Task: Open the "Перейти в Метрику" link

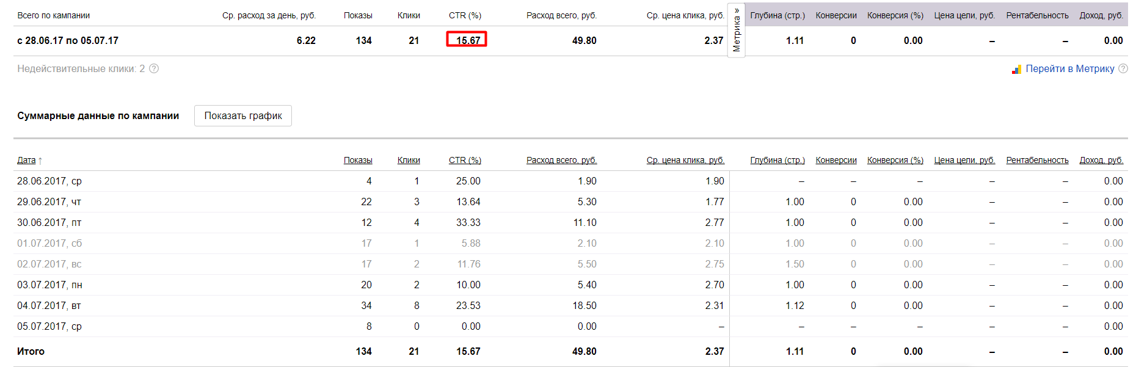Action: tap(1069, 68)
